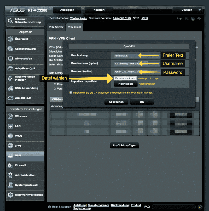Open the ASUS SSID link
This screenshot has height=211, width=209.
click(x=144, y=18)
